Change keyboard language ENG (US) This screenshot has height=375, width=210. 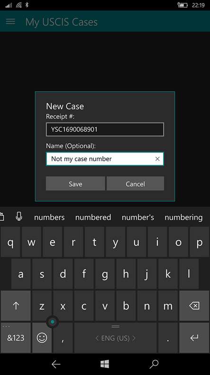coord(115,338)
